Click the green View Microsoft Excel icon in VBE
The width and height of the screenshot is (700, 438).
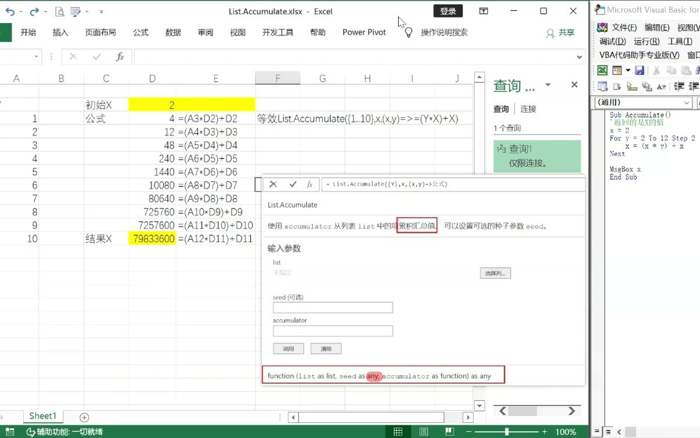coord(602,70)
